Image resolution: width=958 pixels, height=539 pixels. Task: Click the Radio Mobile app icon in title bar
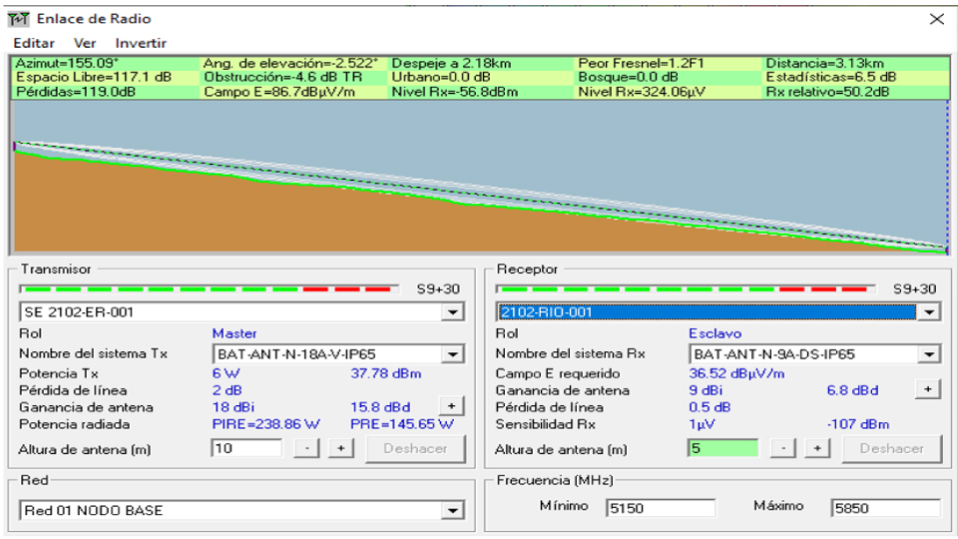pos(18,19)
